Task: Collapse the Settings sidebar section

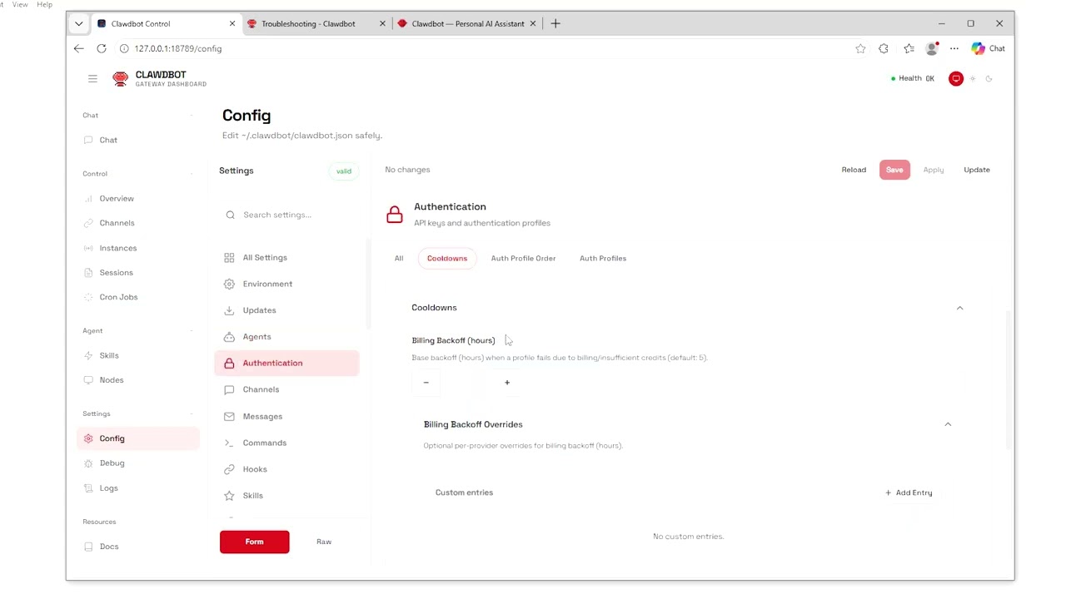Action: pos(192,413)
